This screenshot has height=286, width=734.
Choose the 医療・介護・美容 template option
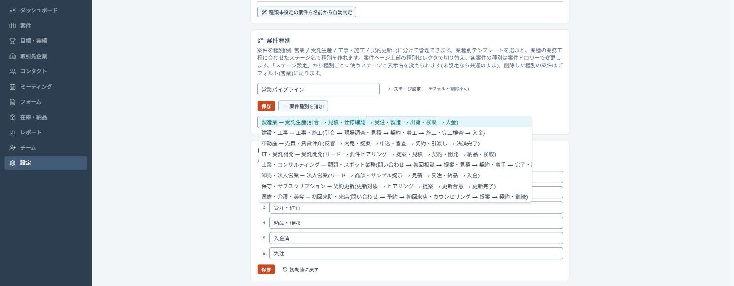point(395,197)
